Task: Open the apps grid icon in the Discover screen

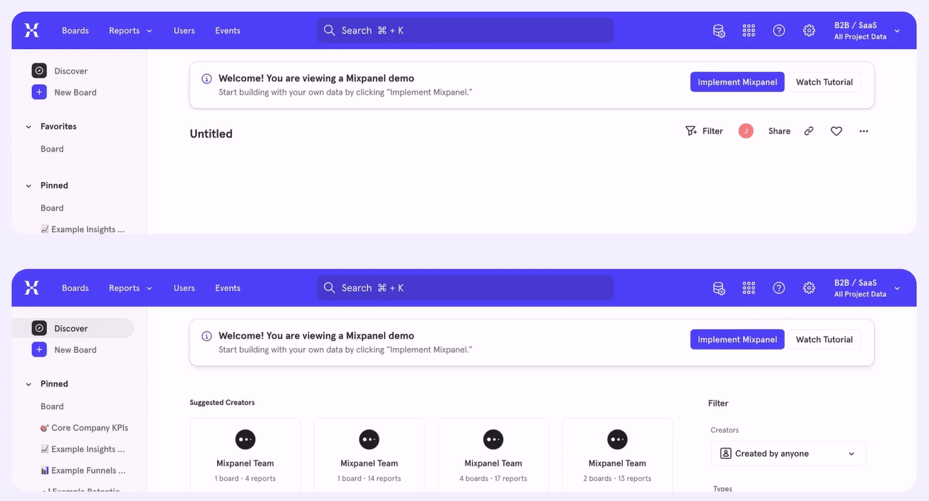Action: [749, 288]
